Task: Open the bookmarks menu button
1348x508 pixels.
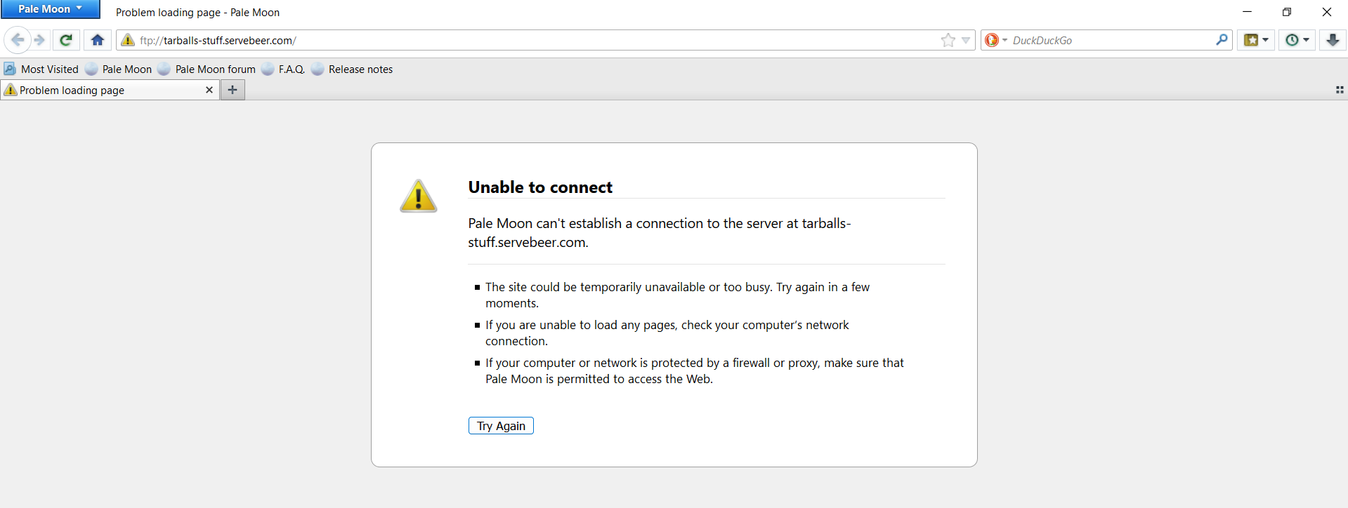Action: pyautogui.click(x=1256, y=40)
